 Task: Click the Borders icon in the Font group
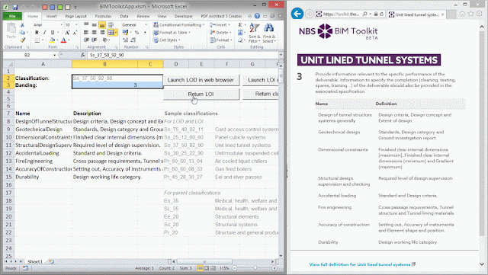coord(37,40)
